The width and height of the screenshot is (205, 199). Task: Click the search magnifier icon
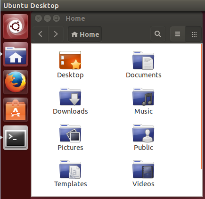(x=158, y=34)
